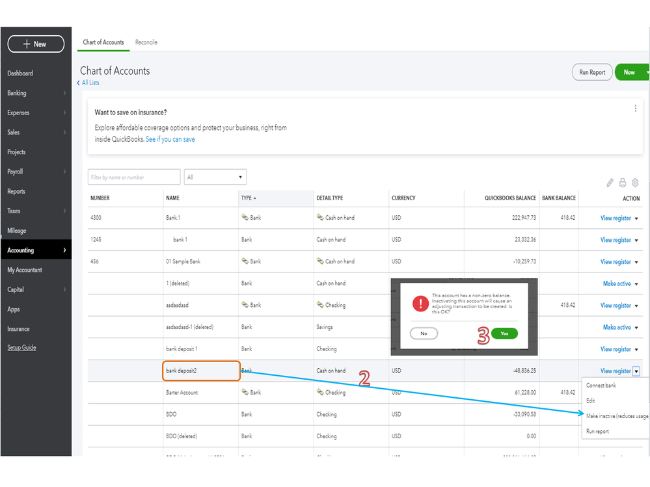Image resolution: width=650 pixels, height=487 pixels.
Task: Click bank icon next to 01 Sample Bank
Action: [x=245, y=261]
